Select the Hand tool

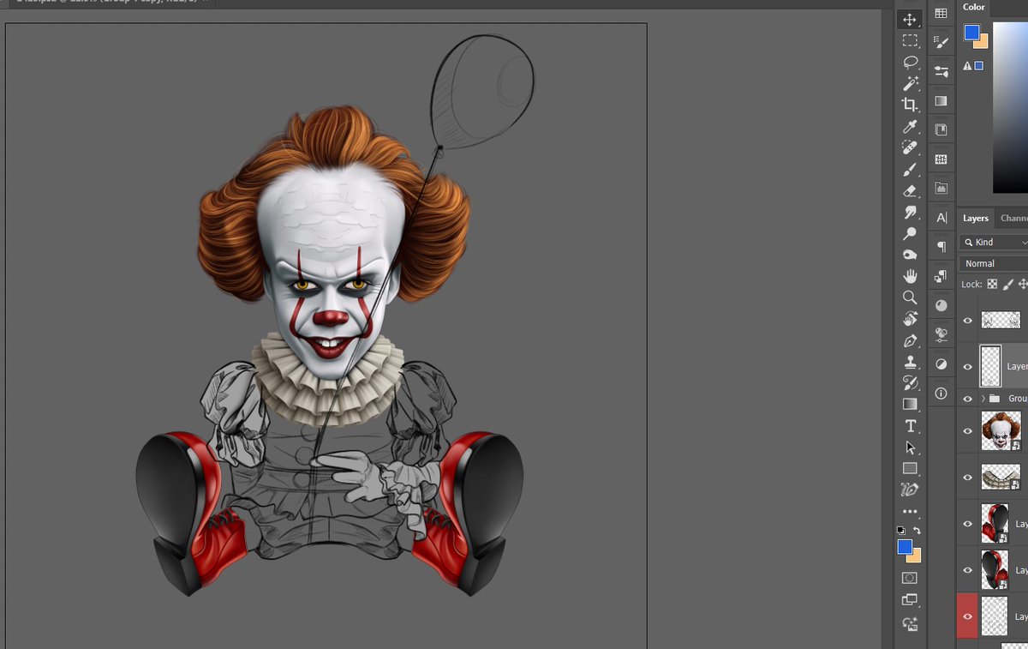tap(910, 276)
